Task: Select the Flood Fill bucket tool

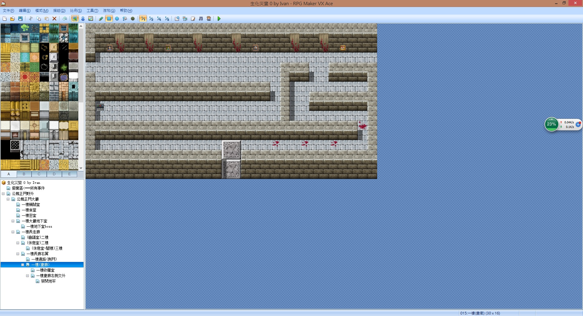Action: tap(125, 19)
